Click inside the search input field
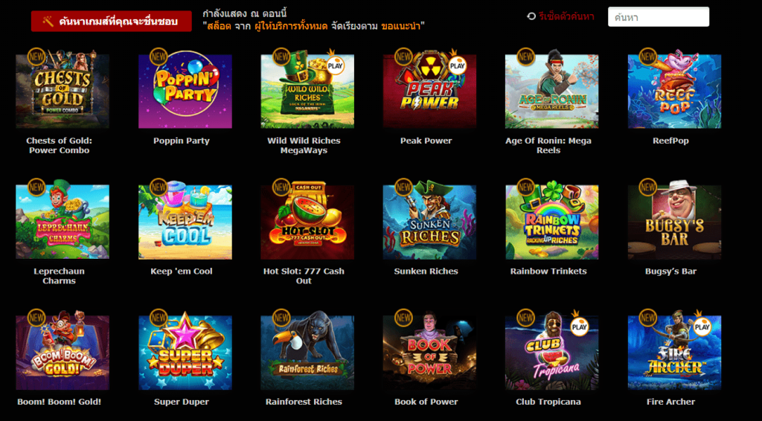This screenshot has width=762, height=421. pos(659,17)
